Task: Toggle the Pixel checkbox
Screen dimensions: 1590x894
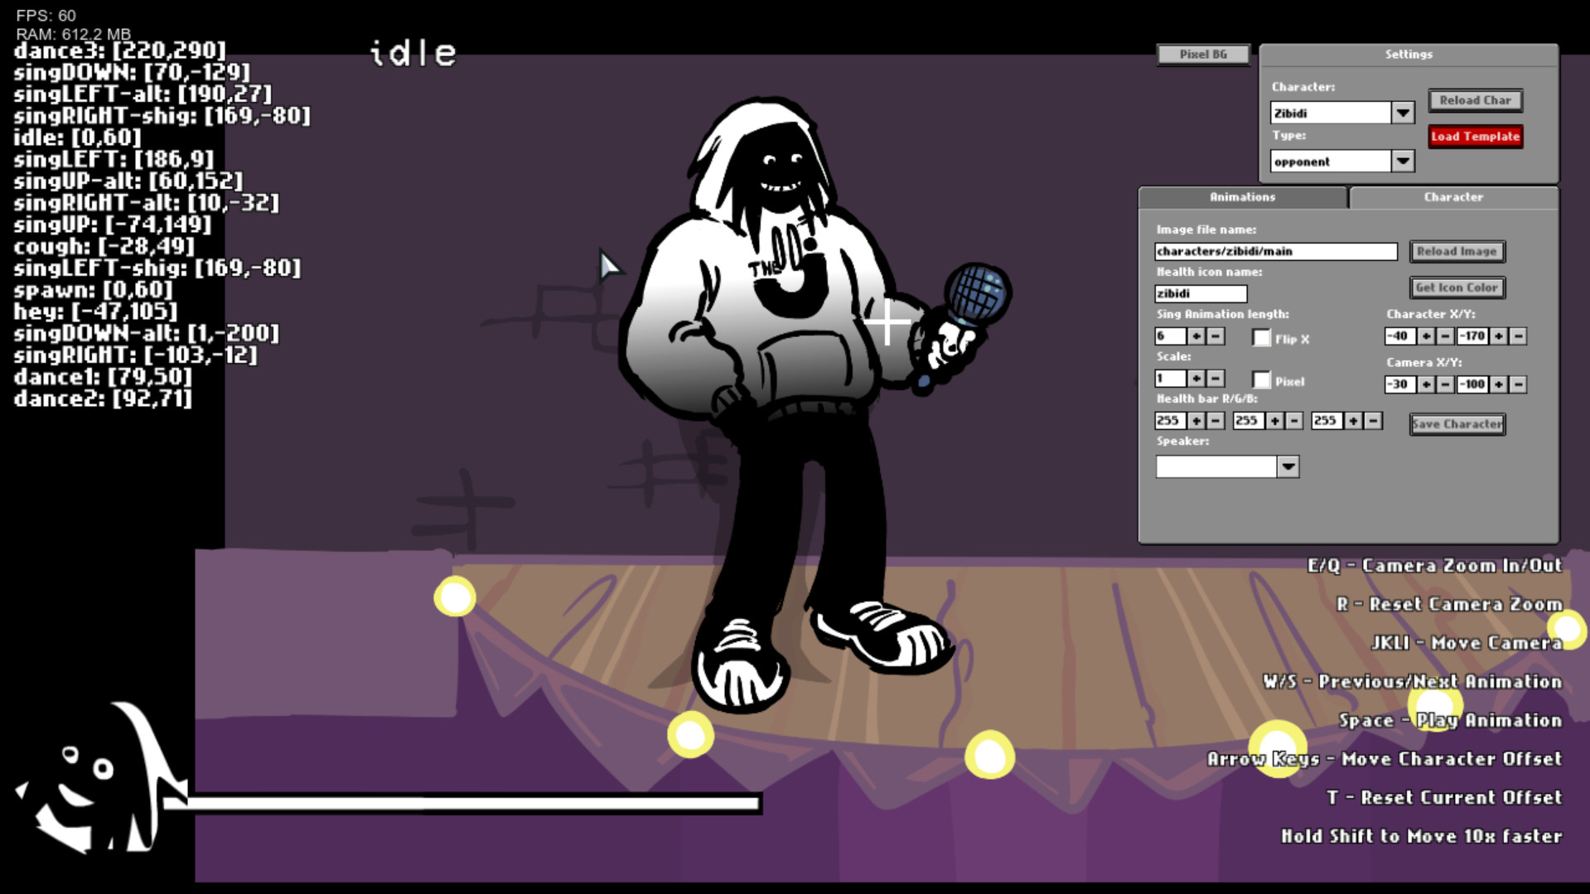Action: [x=1261, y=380]
